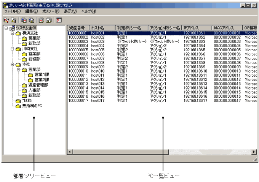Select the 人事部 tree label
259x182 pixels.
[34, 90]
